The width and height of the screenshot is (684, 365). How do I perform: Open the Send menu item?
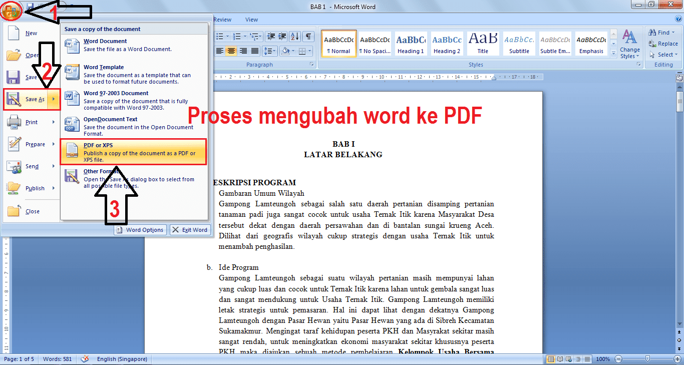[31, 166]
